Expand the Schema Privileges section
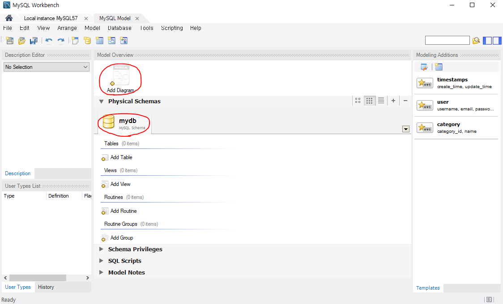This screenshot has width=503, height=304. pyautogui.click(x=102, y=249)
